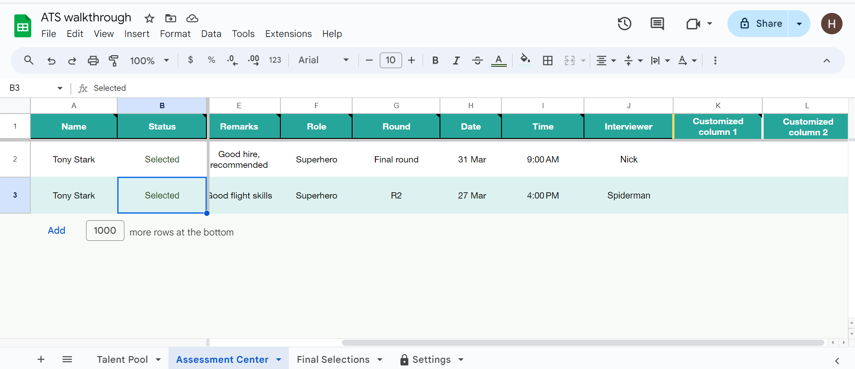Open the Google Sheets home icon
The image size is (855, 369).
tap(22, 26)
